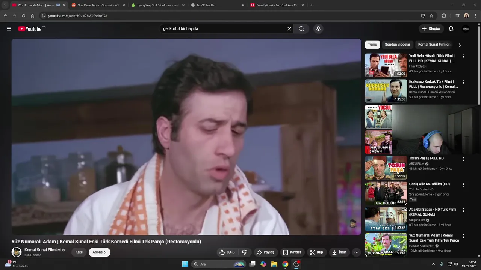
Task: Open Geniş Aile 66. Bölüm thumbnail
Action: [x=386, y=193]
